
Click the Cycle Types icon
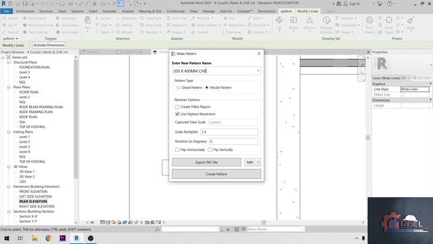(x=389, y=21)
